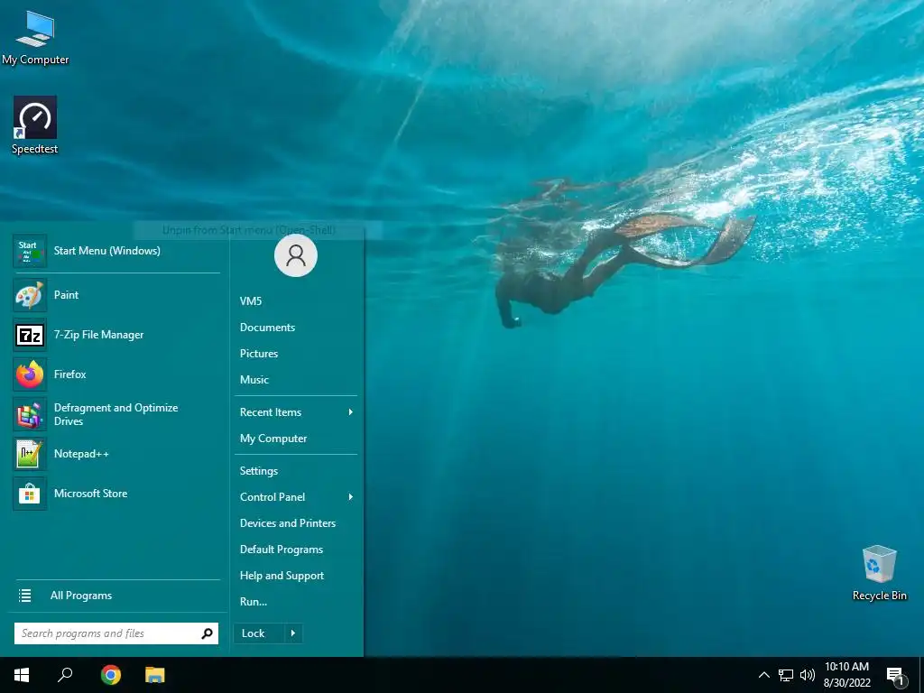Launch Firefox from the pinned list
Viewport: 924px width, 693px height.
click(x=30, y=374)
